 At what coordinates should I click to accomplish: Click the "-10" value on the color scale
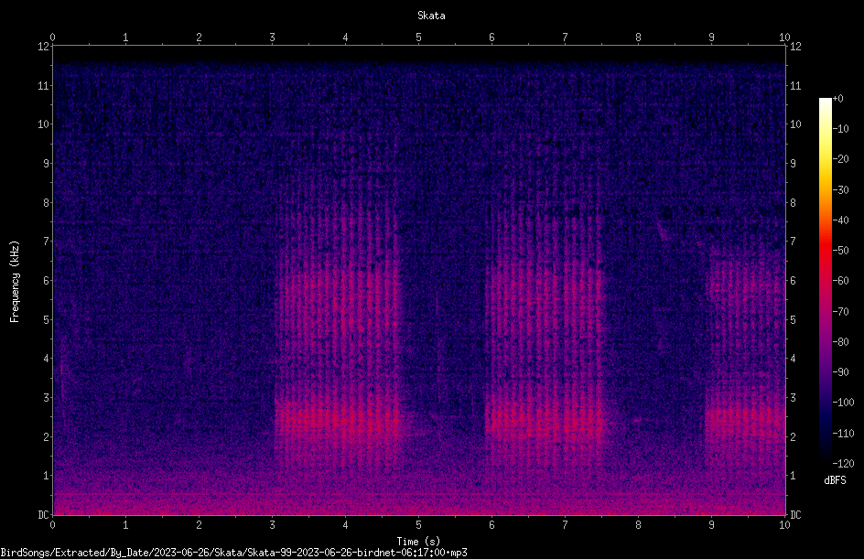click(840, 129)
